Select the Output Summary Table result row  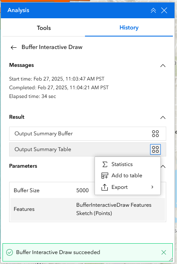(87, 149)
